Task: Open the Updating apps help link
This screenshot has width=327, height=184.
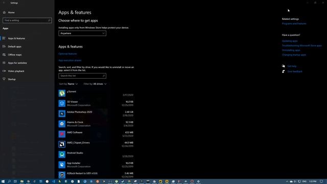Action: [x=290, y=41]
